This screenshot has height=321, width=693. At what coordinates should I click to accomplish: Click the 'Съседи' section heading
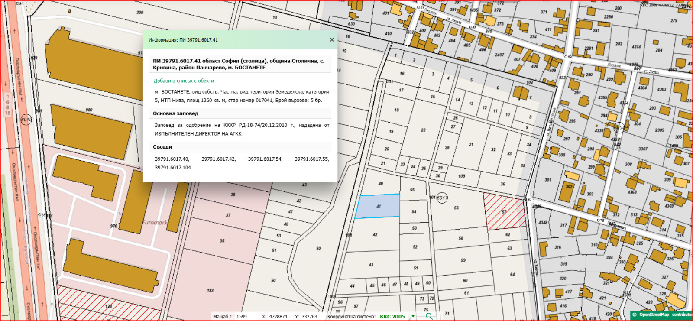(x=162, y=147)
